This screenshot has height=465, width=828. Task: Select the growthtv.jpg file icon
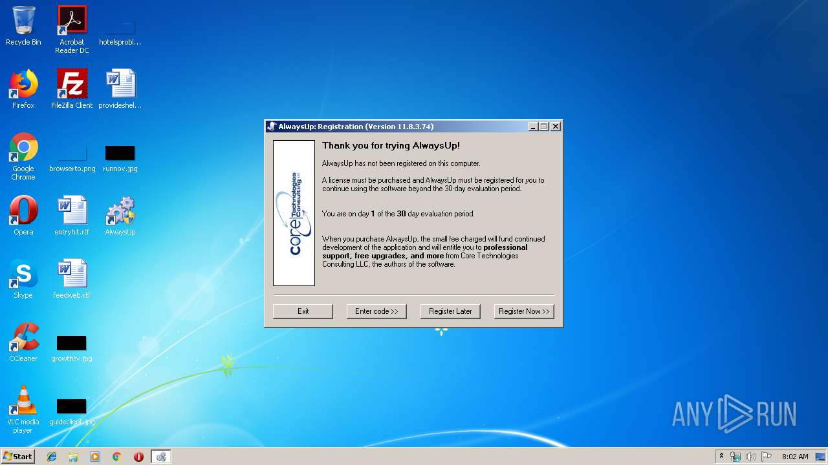[x=72, y=349]
